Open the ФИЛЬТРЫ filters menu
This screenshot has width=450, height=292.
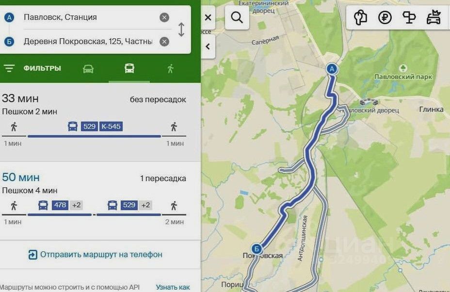[32, 68]
